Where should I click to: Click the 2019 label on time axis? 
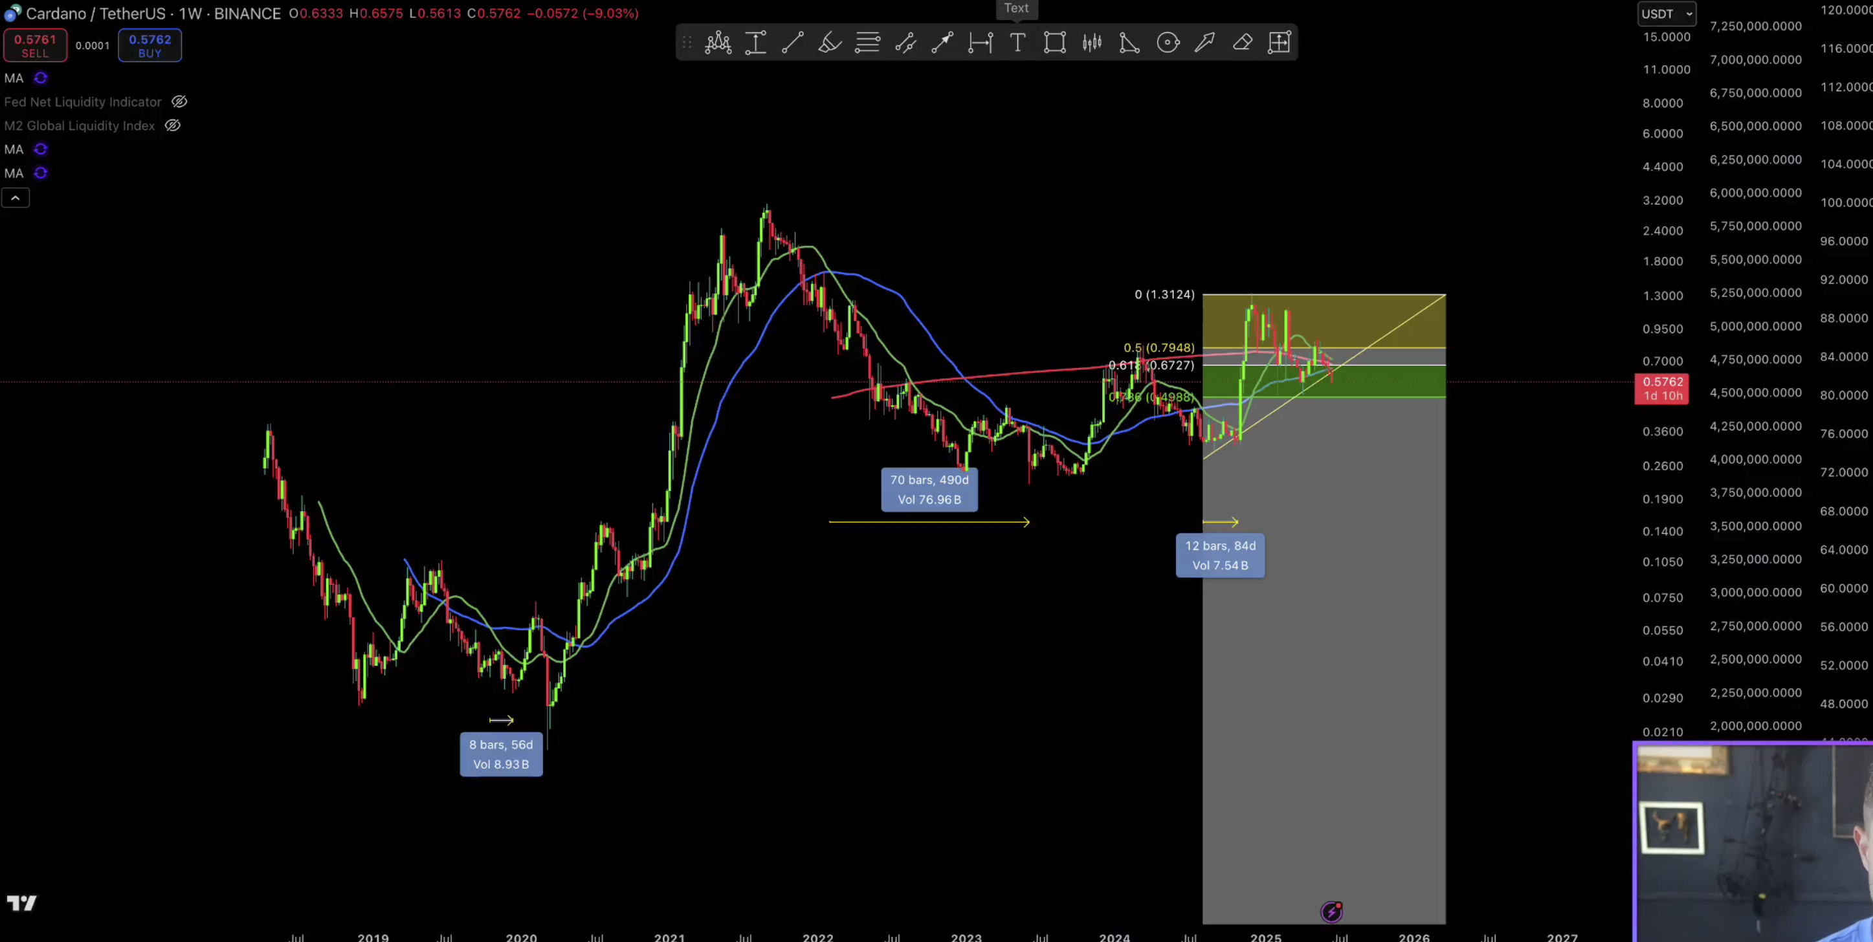click(x=373, y=937)
